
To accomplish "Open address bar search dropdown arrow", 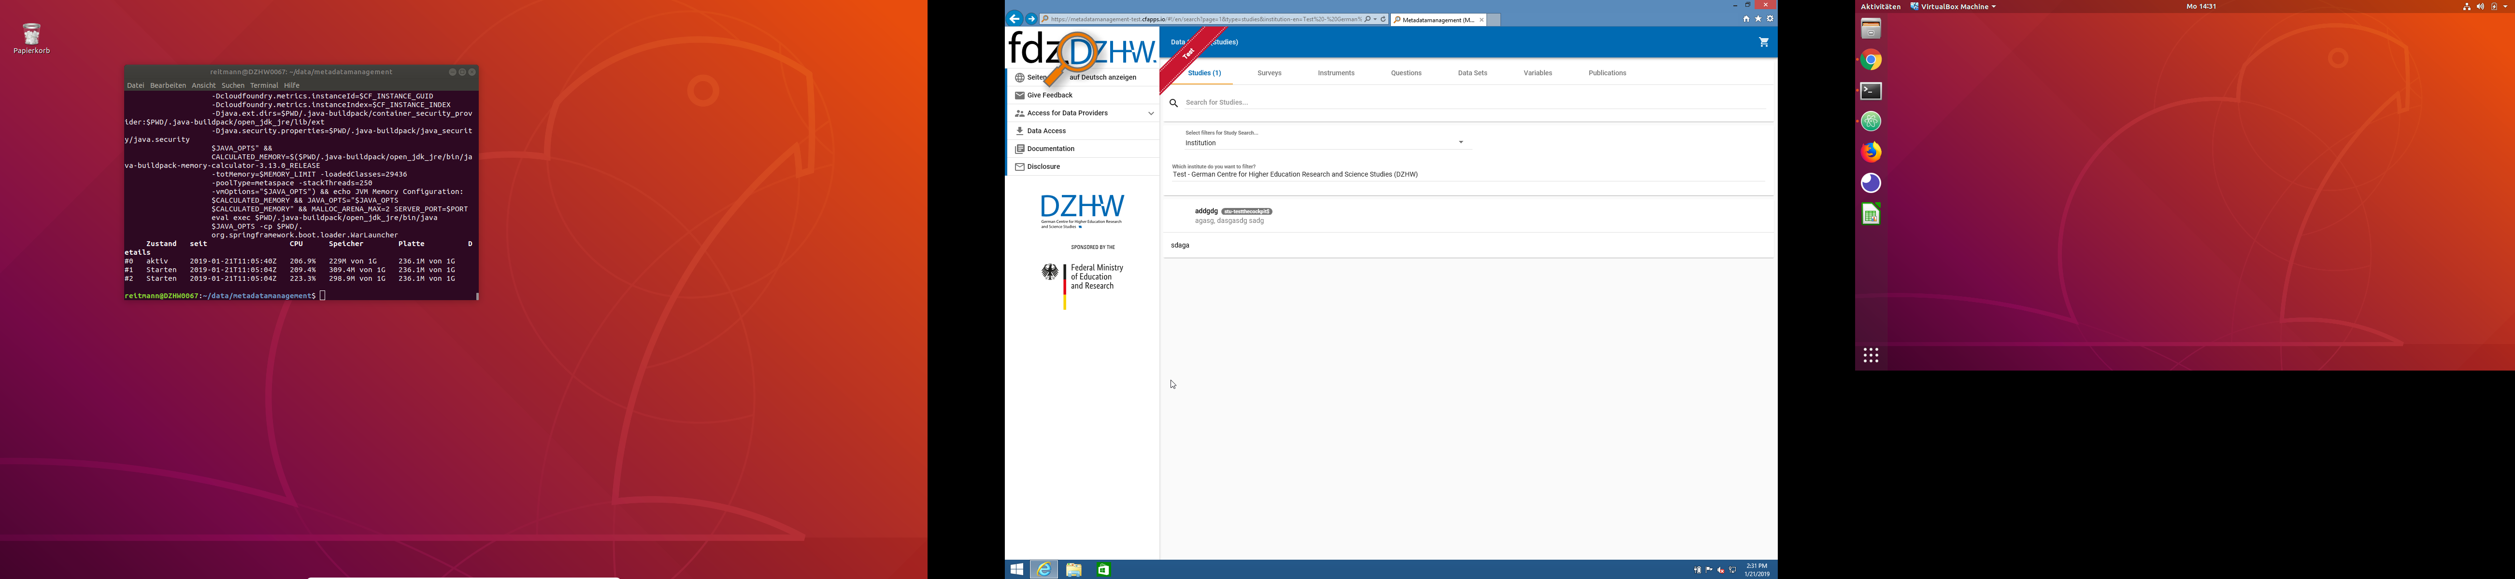I will click(x=1375, y=19).
